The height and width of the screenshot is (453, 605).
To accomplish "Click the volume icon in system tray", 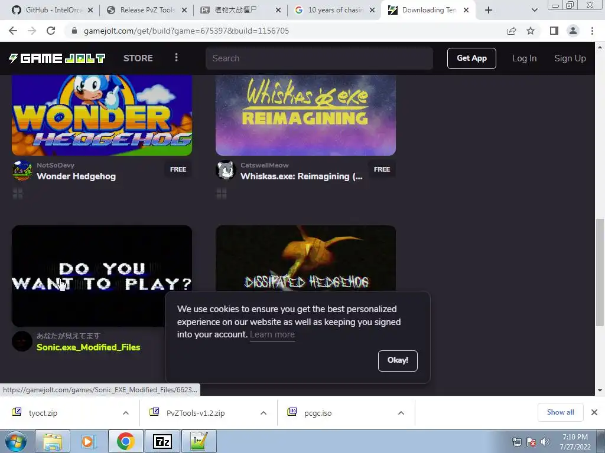I will coord(545,442).
